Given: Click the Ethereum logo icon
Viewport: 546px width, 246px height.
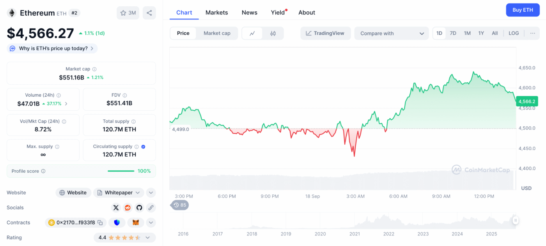Looking at the screenshot, I should pyautogui.click(x=12, y=13).
